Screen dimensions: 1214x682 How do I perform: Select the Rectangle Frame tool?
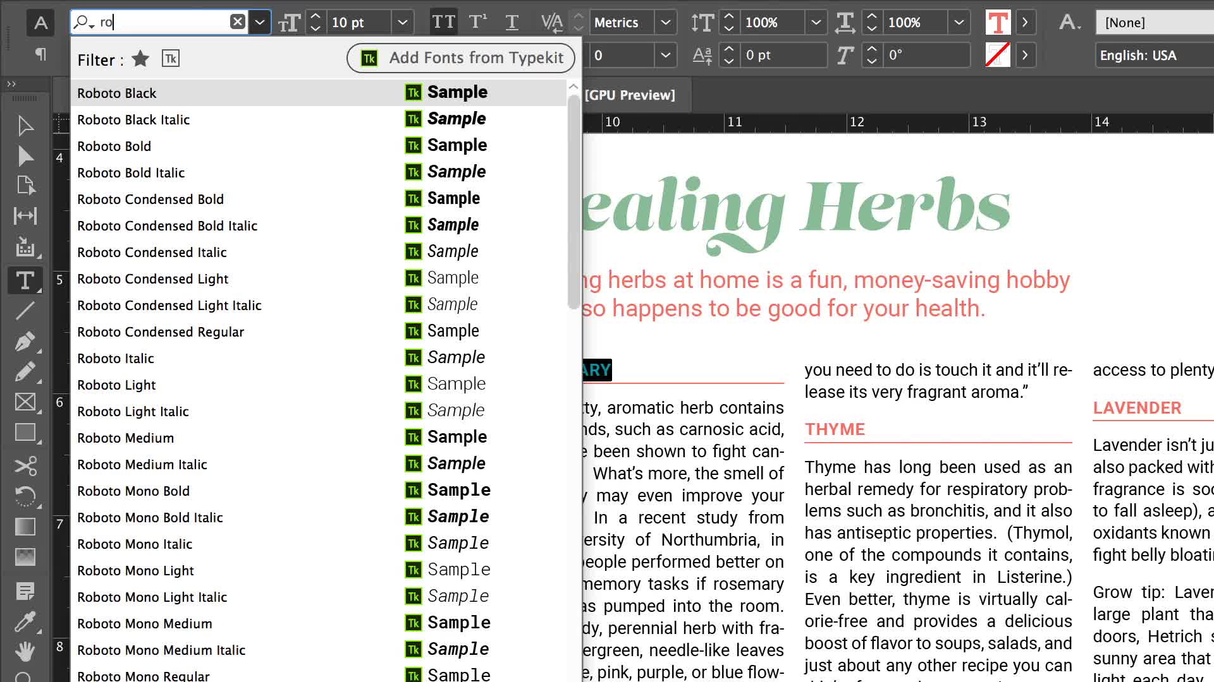(25, 402)
